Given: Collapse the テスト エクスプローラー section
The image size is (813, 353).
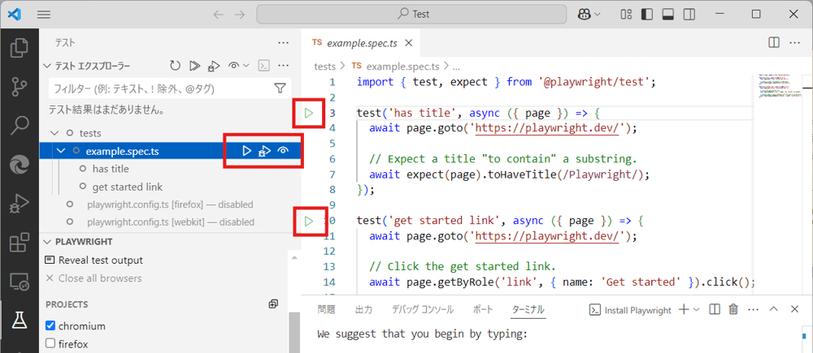Looking at the screenshot, I should click(x=47, y=66).
